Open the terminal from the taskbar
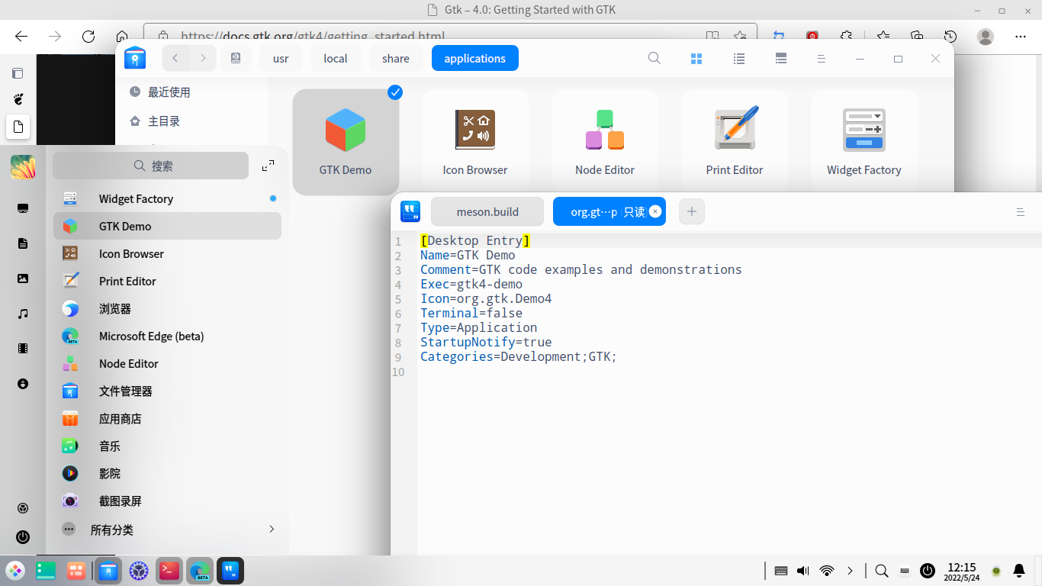The image size is (1042, 586). tap(169, 570)
